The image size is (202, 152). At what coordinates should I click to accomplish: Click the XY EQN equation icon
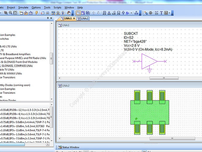[x=157, y=13]
